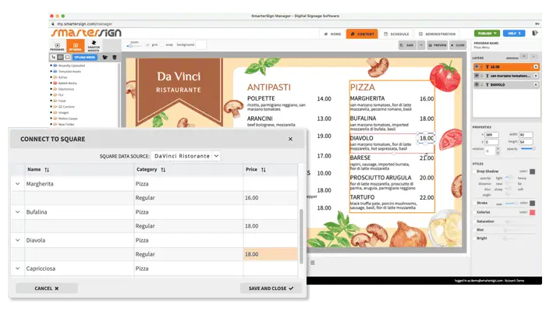The height and width of the screenshot is (312, 546).
Task: Collapse the Diavola row
Action: [x=18, y=240]
